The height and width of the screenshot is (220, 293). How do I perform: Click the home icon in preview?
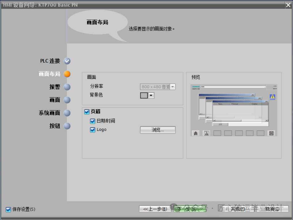[x=196, y=133]
